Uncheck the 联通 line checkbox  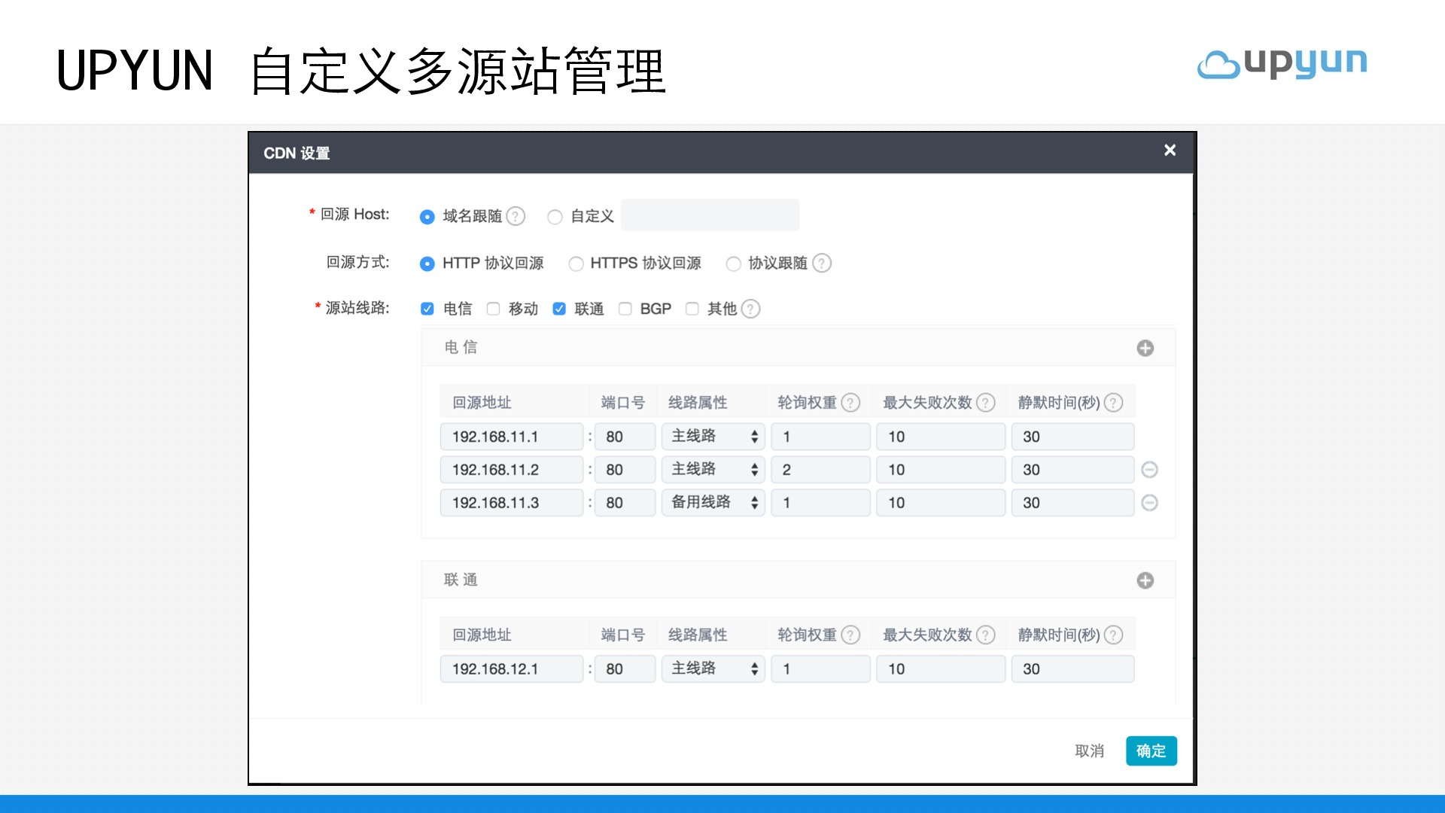(559, 309)
